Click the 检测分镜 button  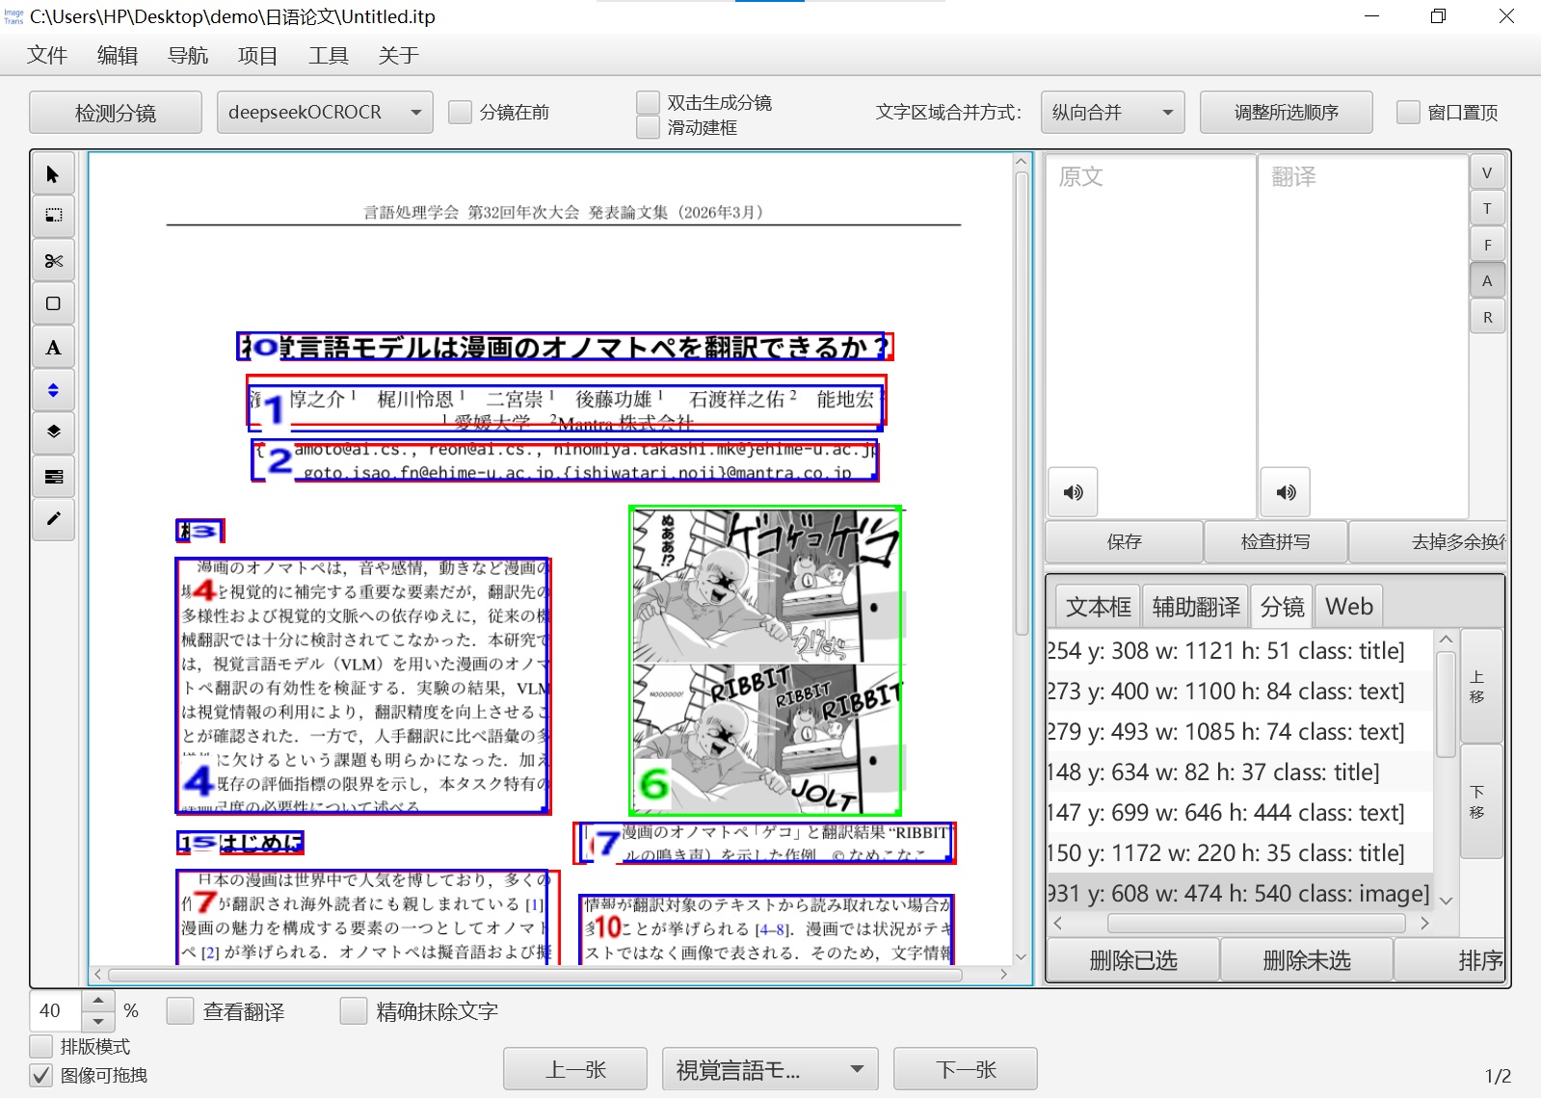coord(116,113)
